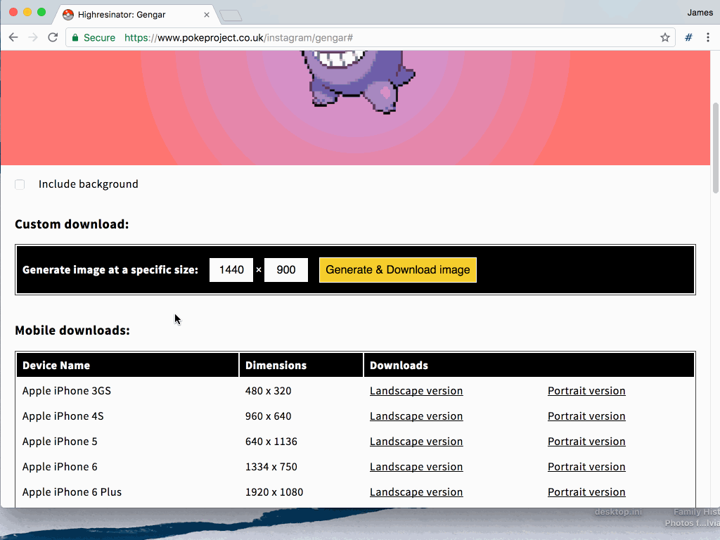The height and width of the screenshot is (540, 720).
Task: Reload the page with the refresh icon
Action: coord(53,38)
